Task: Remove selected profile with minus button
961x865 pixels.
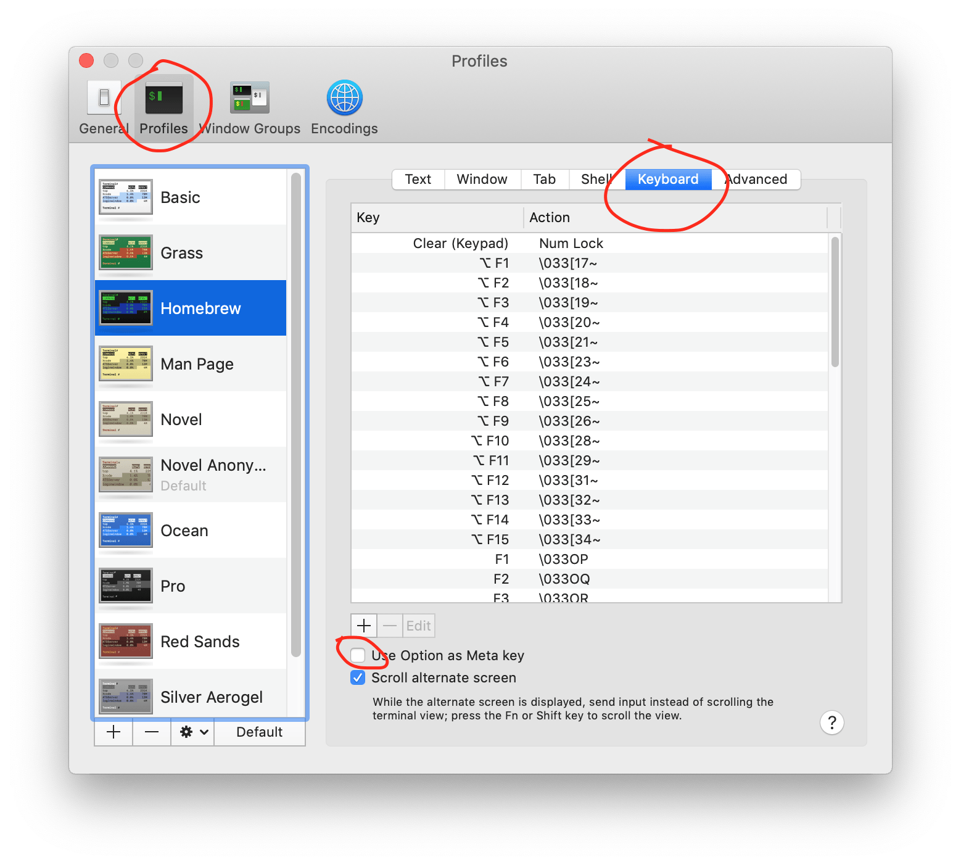Action: click(x=152, y=732)
